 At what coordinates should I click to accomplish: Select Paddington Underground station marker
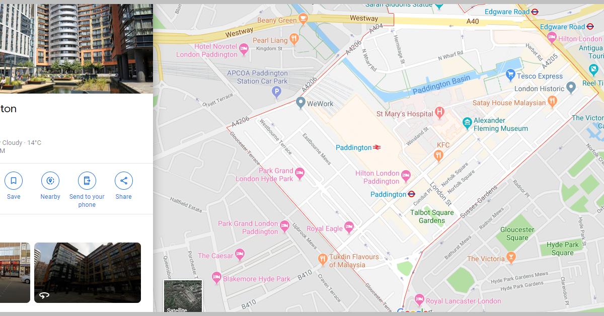click(x=411, y=194)
